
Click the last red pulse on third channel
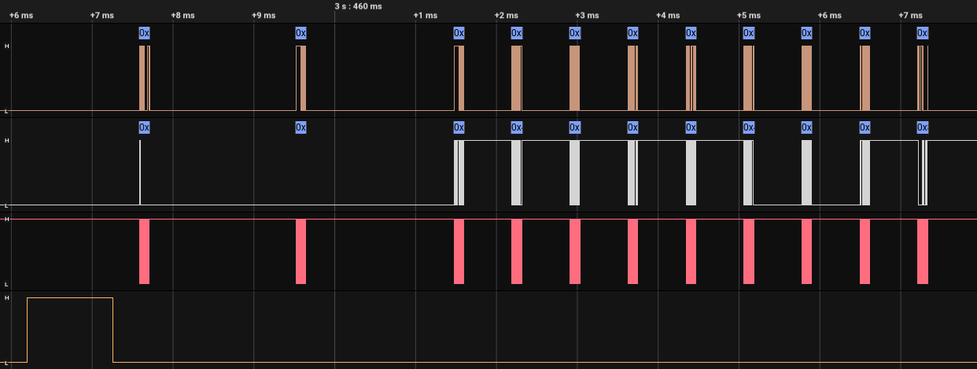(x=923, y=252)
